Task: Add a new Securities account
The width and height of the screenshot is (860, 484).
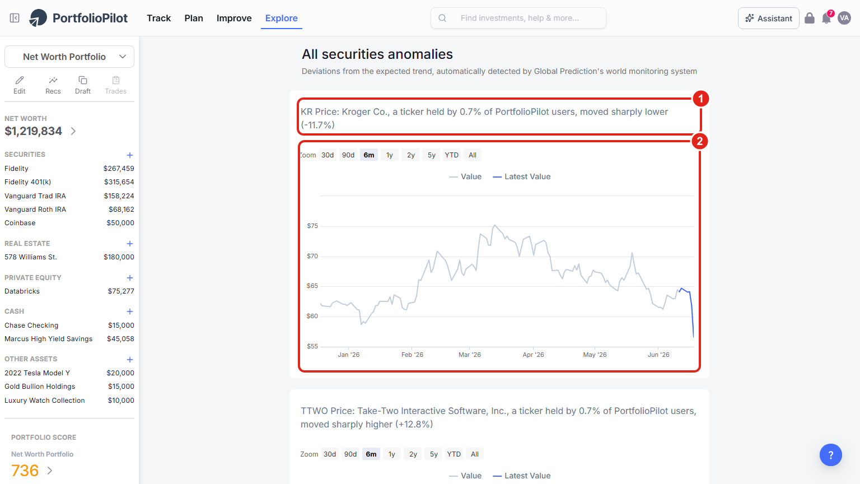Action: [x=130, y=155]
